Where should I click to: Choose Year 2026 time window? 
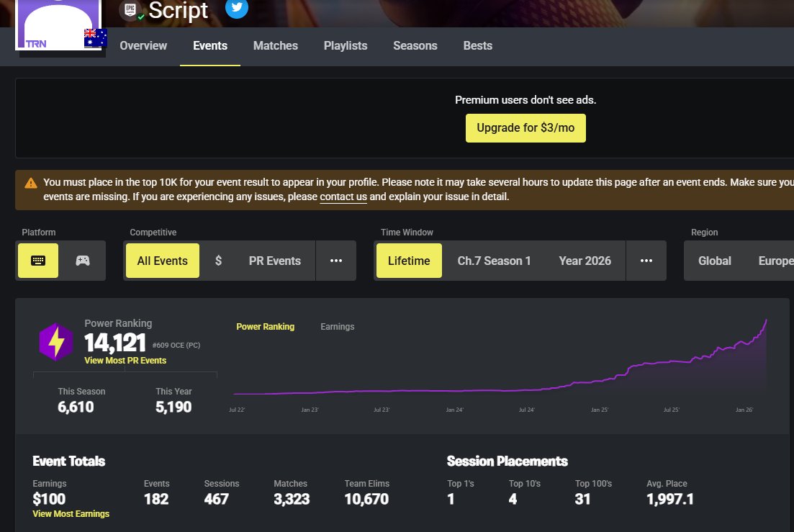[585, 261]
